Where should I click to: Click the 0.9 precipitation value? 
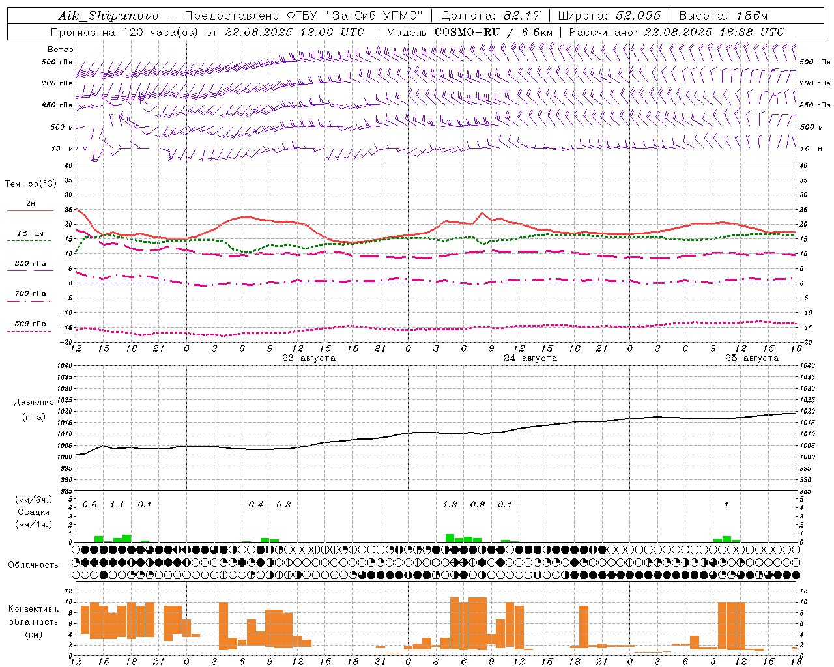tap(478, 505)
